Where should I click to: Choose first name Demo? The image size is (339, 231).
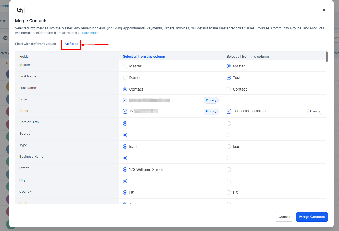(125, 78)
